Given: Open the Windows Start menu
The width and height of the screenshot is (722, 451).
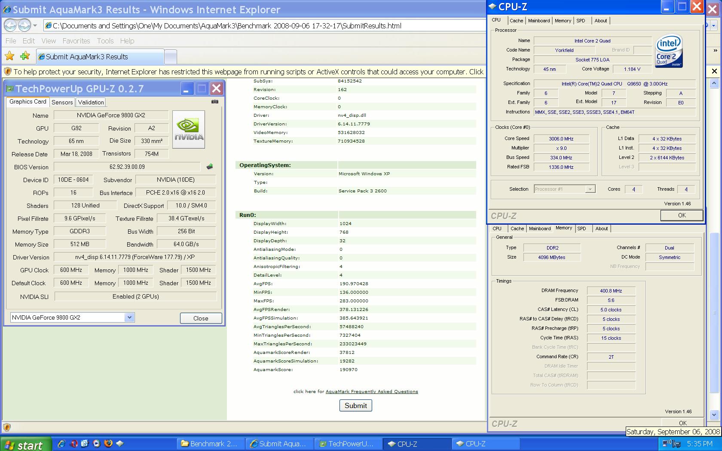Looking at the screenshot, I should 26,444.
